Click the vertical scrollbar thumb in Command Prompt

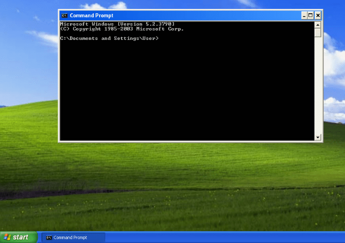[317, 33]
